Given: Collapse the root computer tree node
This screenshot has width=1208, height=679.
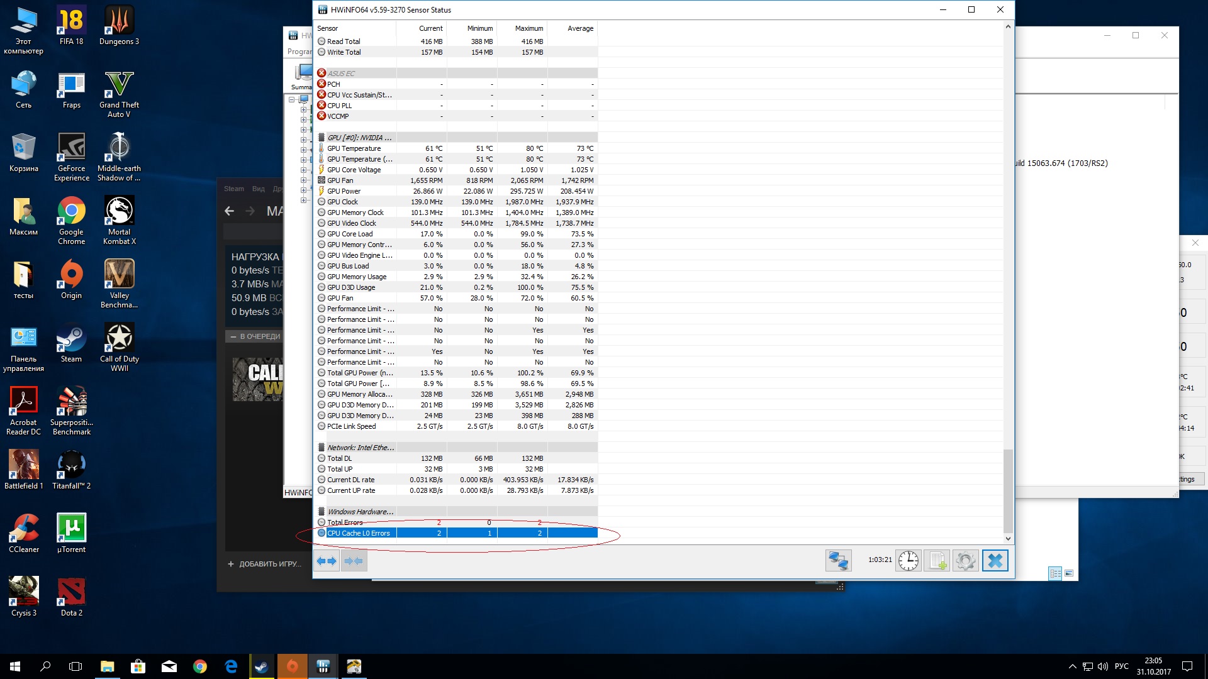Looking at the screenshot, I should 292,99.
